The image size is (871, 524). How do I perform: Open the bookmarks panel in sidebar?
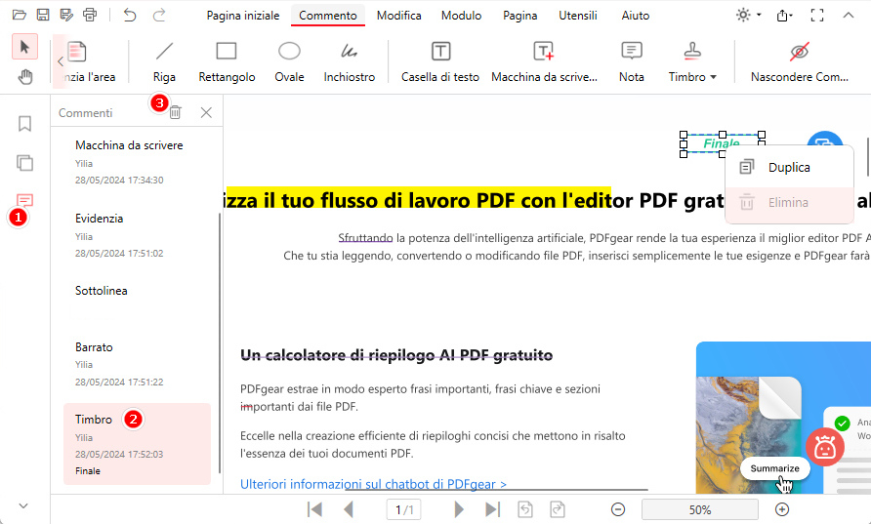pyautogui.click(x=25, y=123)
